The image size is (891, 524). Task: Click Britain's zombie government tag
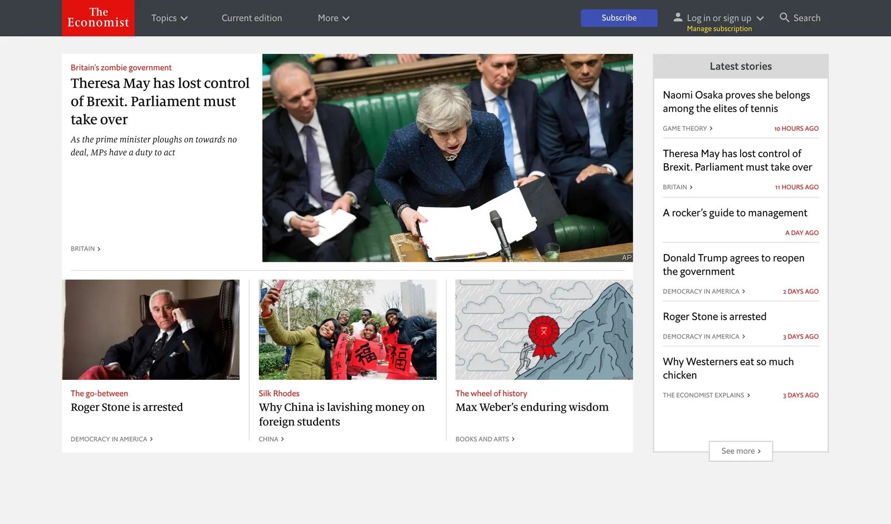pos(121,67)
